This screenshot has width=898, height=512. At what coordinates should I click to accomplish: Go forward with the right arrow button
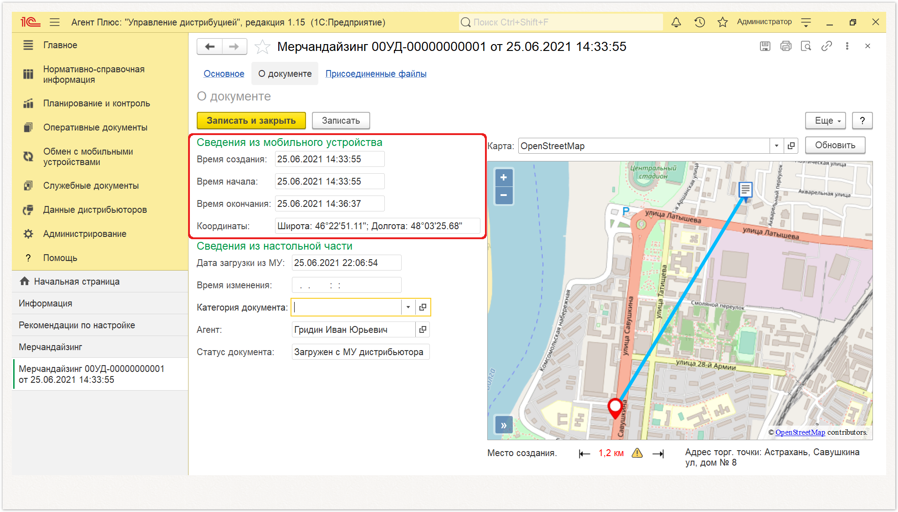pyautogui.click(x=234, y=46)
